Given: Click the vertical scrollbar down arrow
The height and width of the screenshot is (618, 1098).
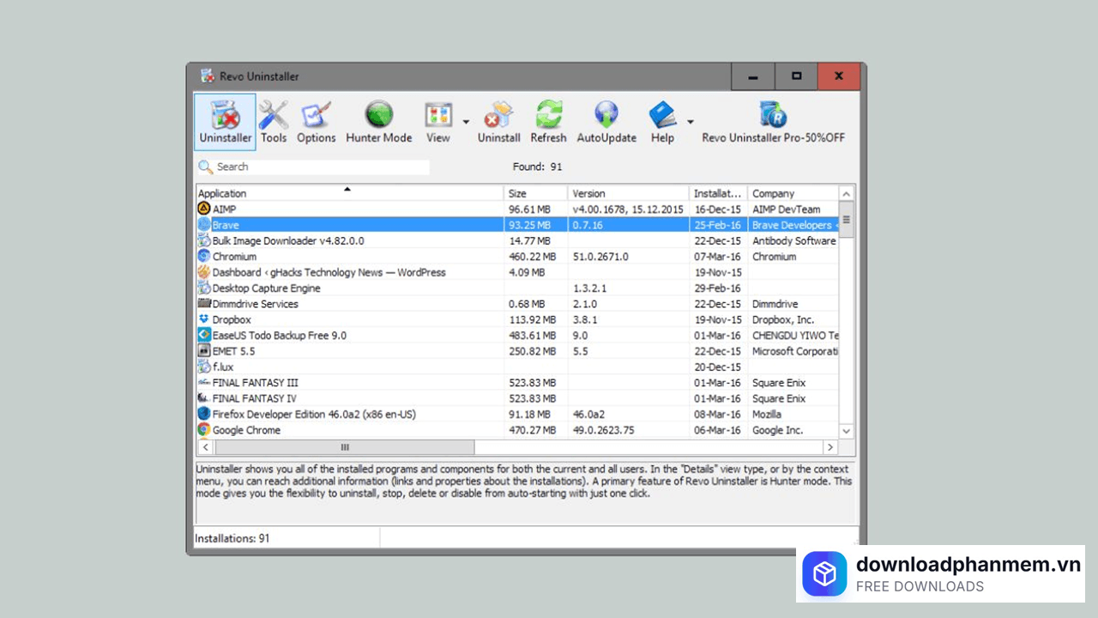Looking at the screenshot, I should point(847,431).
